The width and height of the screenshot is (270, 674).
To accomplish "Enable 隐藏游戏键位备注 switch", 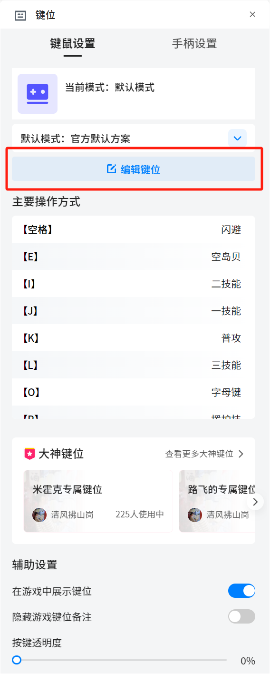I will (241, 617).
